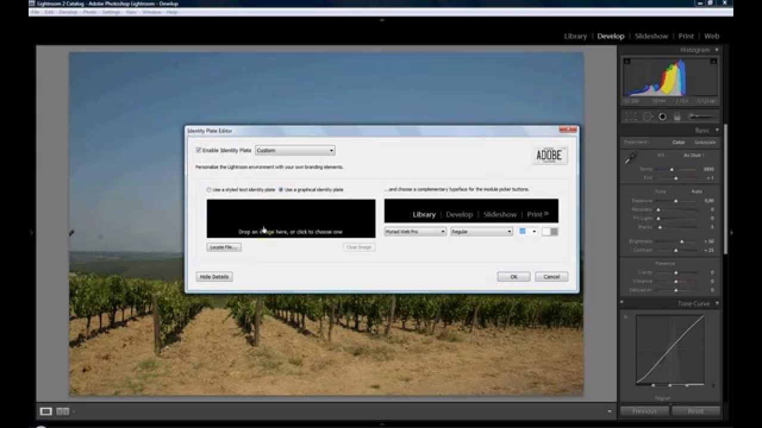762x428 pixels.
Task: Open the Myriad Web Pro font dropdown
Action: (x=415, y=231)
